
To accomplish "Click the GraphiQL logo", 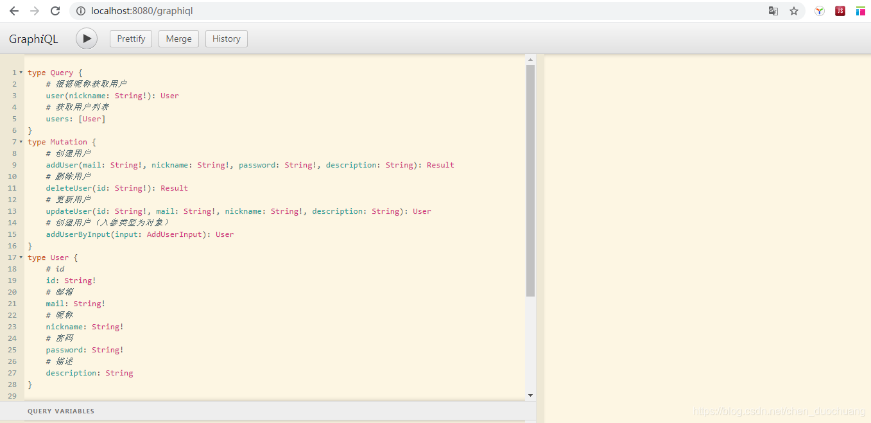I will coord(33,39).
